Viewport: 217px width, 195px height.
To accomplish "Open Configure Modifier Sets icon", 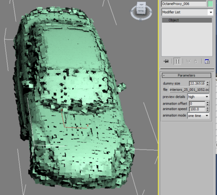I will 207,61.
